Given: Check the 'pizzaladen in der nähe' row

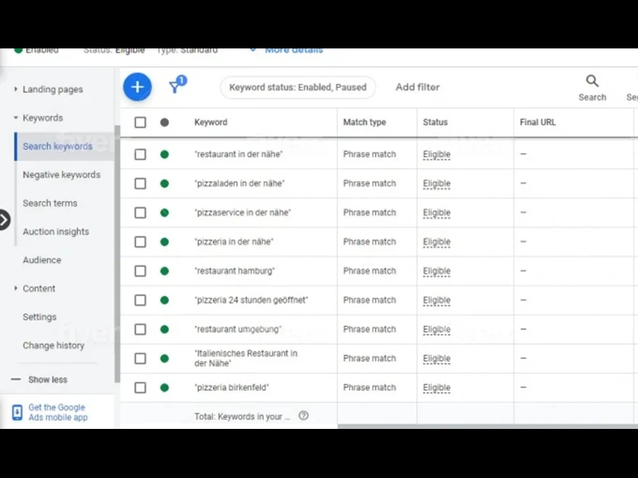Looking at the screenshot, I should 140,184.
